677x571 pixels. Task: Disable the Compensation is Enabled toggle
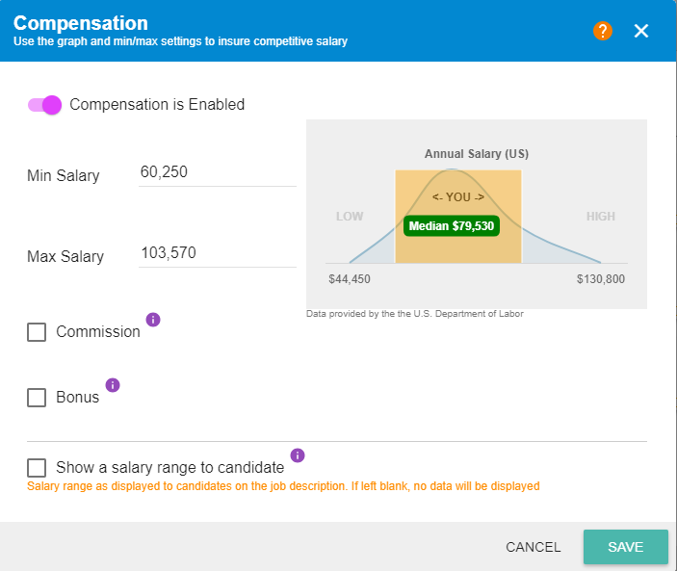coord(44,105)
